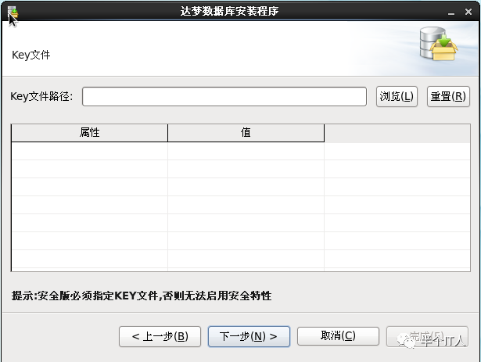Select the 值 column header
Viewport: 481px width, 362px height.
pyautogui.click(x=246, y=133)
